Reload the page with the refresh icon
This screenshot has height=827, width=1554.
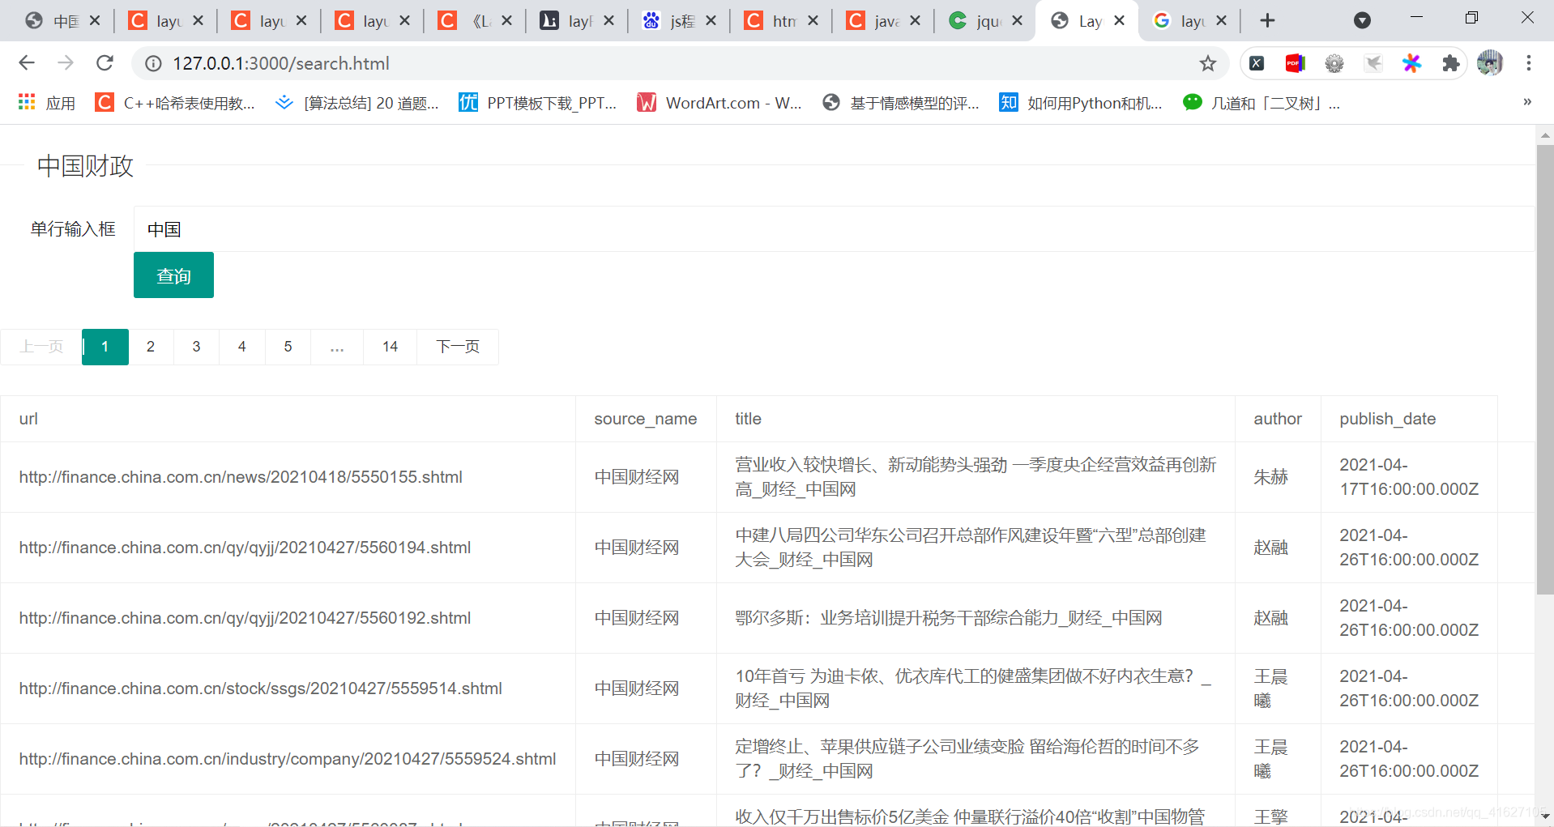click(105, 63)
